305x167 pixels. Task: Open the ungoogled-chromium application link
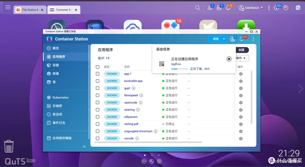point(138,131)
